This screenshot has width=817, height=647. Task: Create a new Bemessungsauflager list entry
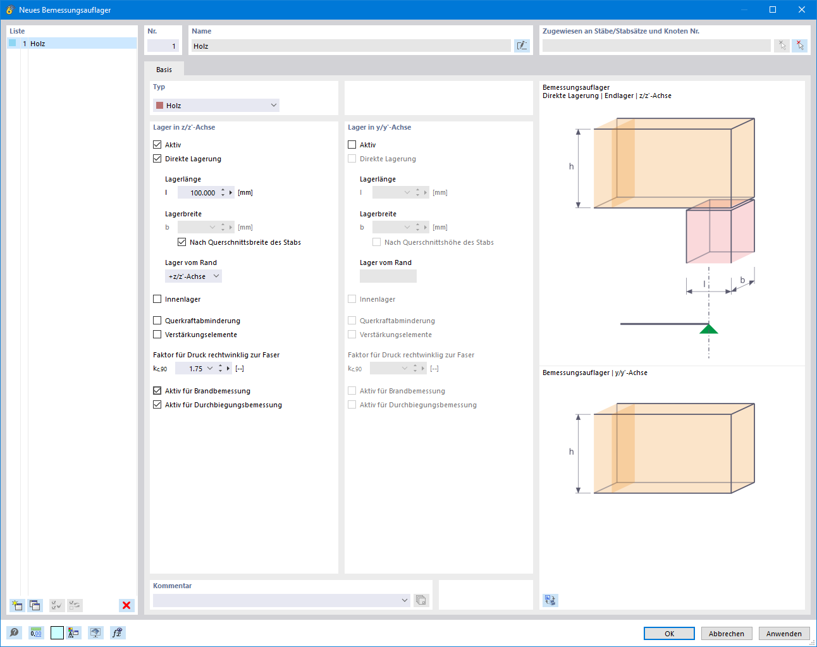[17, 605]
